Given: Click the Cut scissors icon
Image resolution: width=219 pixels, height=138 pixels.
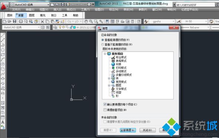Looking at the screenshot, I should (42, 22).
